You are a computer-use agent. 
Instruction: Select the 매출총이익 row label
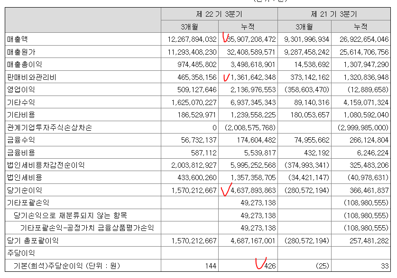pyautogui.click(x=25, y=65)
